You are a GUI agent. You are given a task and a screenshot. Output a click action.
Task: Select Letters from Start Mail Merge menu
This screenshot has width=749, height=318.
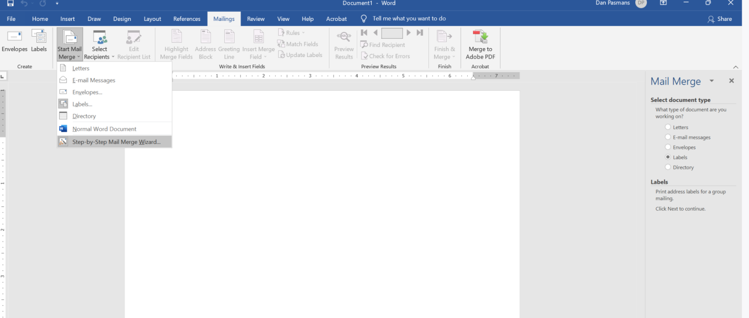point(115,68)
